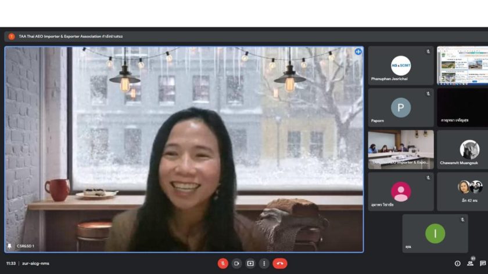This screenshot has width=488, height=274.
Task: Toggle the camera button
Action: tap(236, 264)
